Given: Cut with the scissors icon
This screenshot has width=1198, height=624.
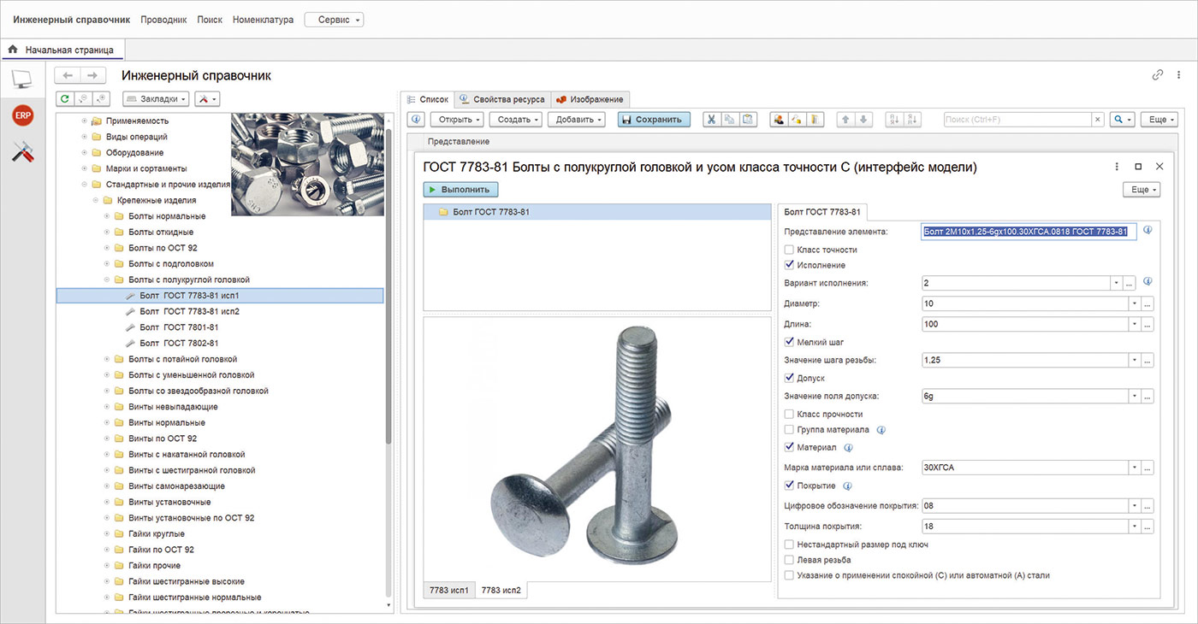Looking at the screenshot, I should pos(710,120).
